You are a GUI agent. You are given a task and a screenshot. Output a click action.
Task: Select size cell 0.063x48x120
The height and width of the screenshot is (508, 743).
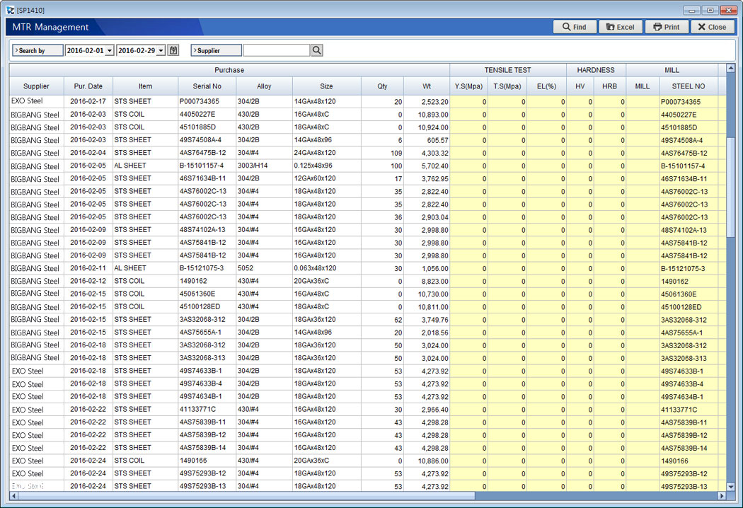(x=326, y=268)
